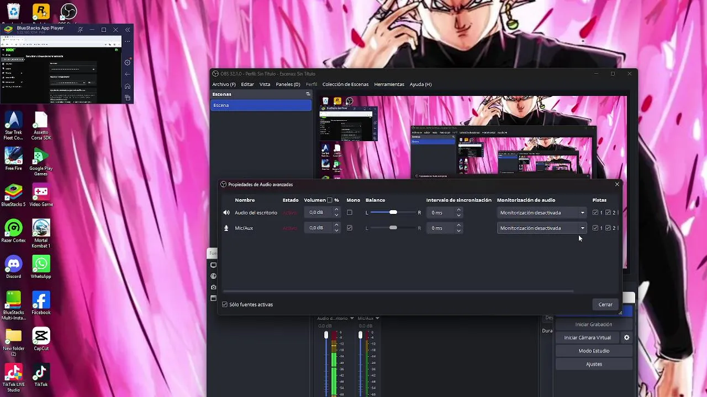Click the BlueStacks back arrow icon
This screenshot has height=397, width=707.
tap(128, 74)
